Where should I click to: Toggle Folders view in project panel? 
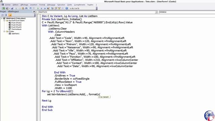coord(10,15)
